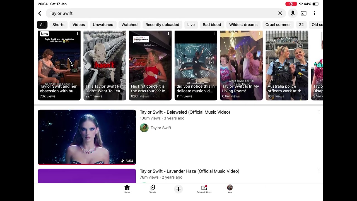Go to the Shorts tab
This screenshot has height=201, width=357.
[x=153, y=189]
